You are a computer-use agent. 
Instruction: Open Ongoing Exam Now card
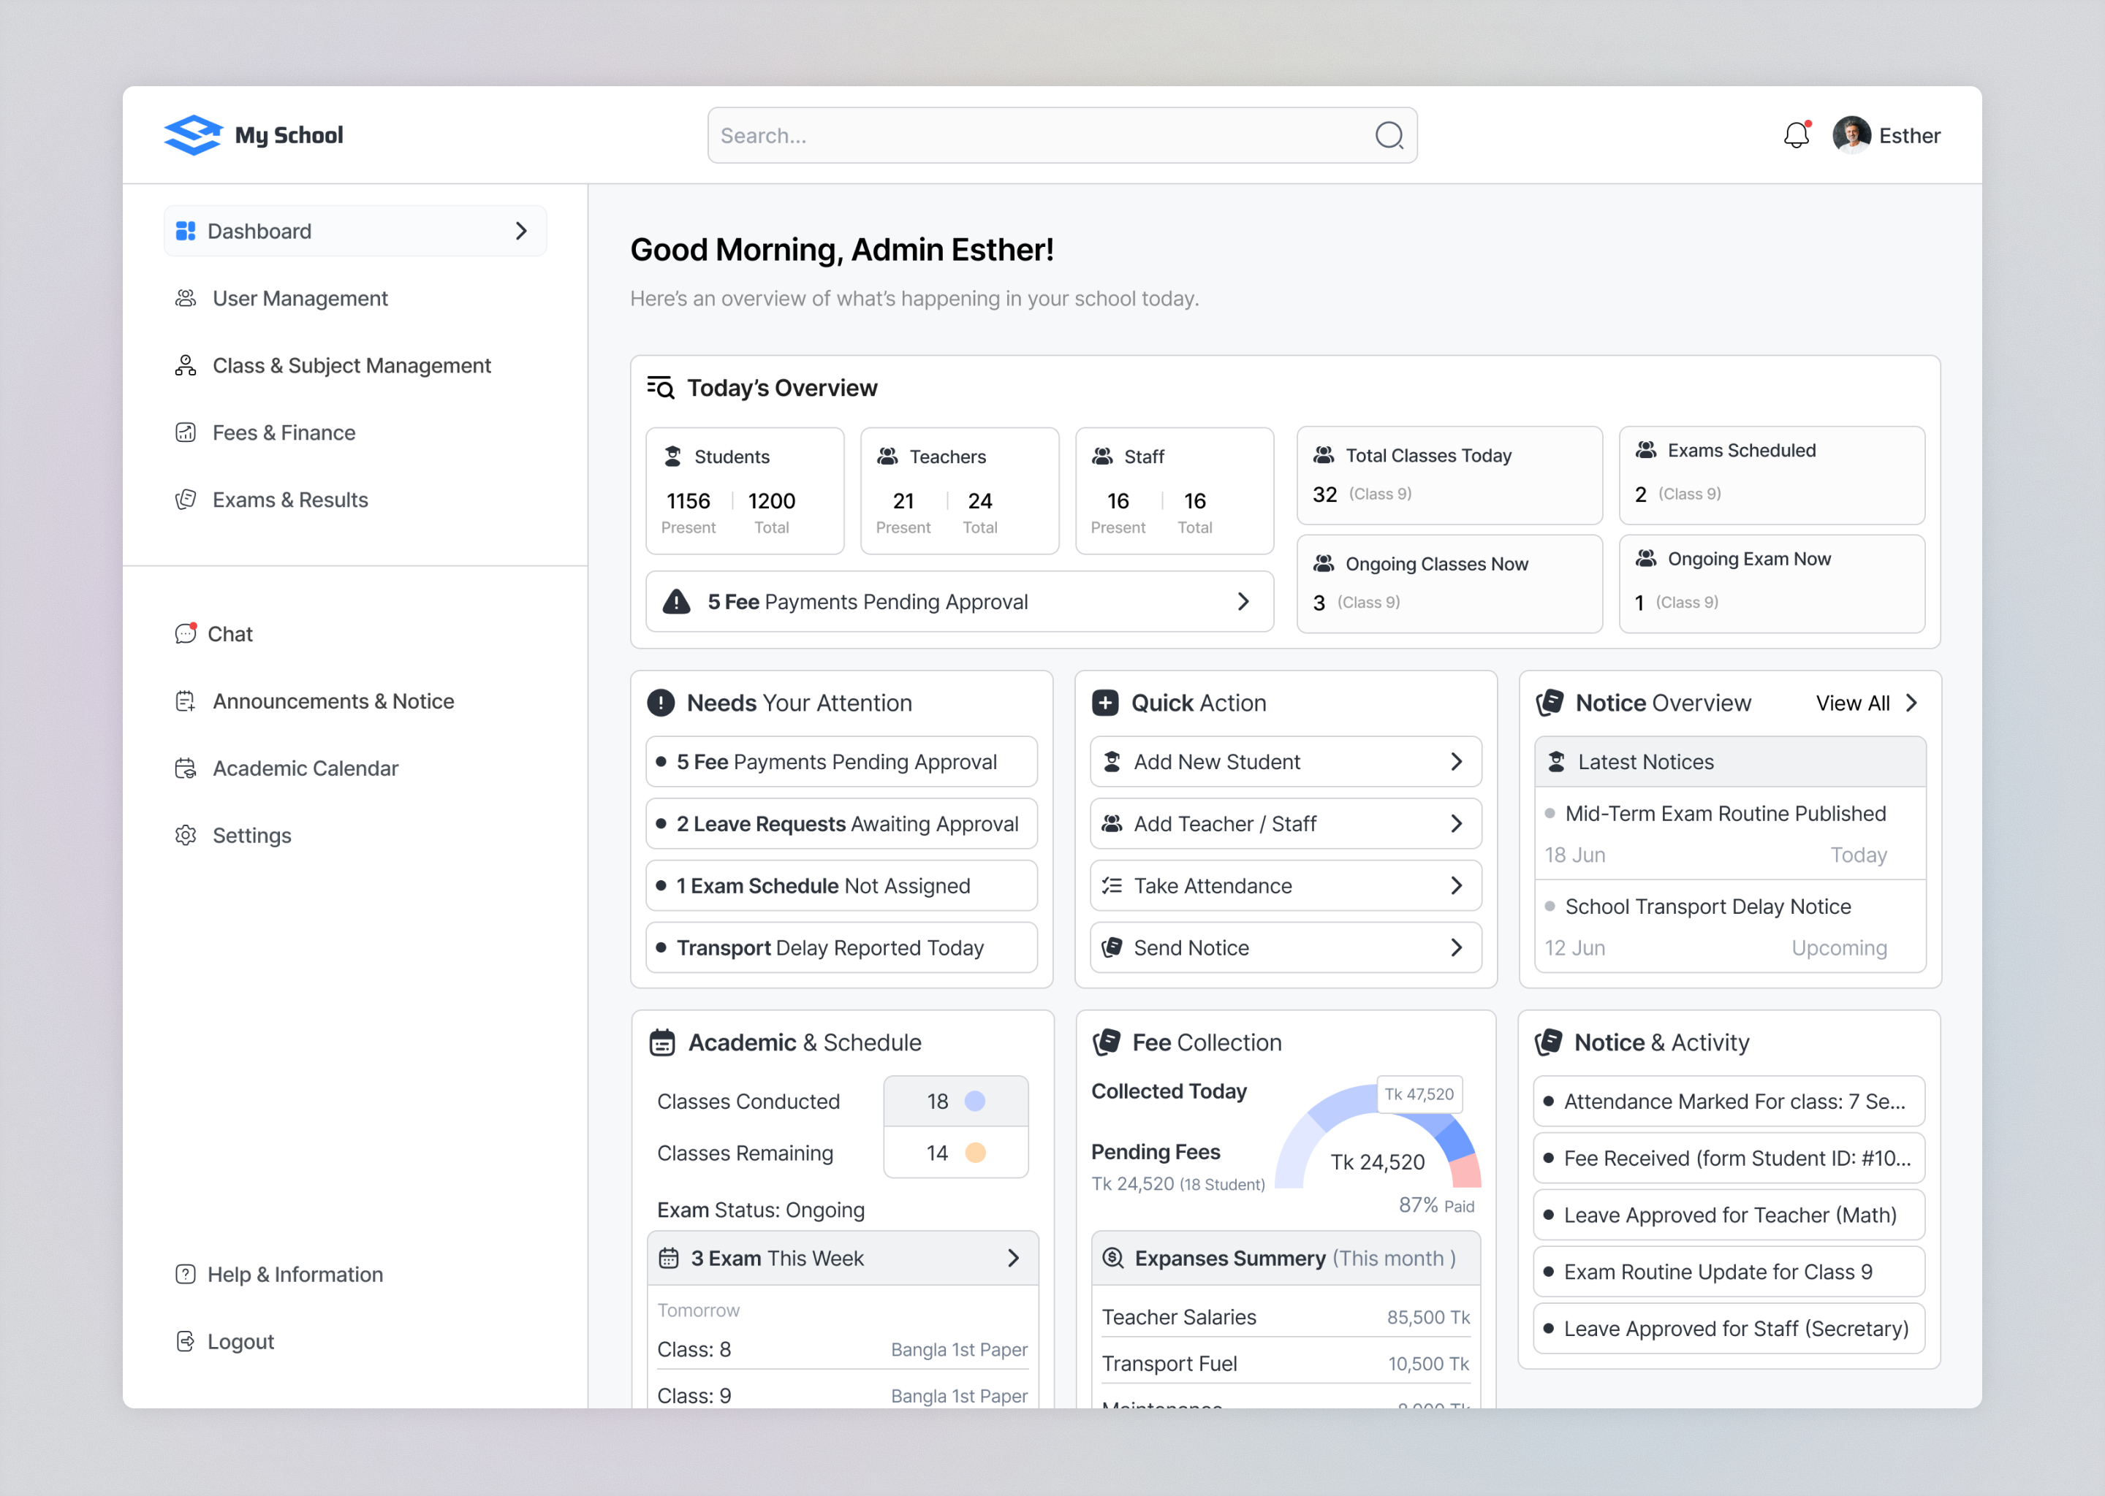(1772, 583)
